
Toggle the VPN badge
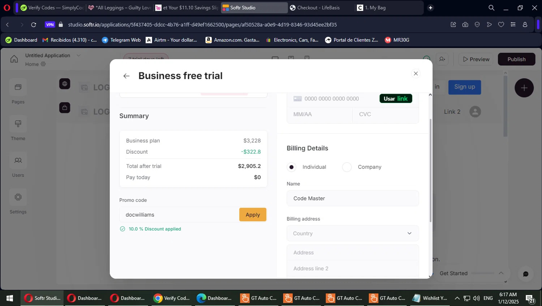coord(50,25)
